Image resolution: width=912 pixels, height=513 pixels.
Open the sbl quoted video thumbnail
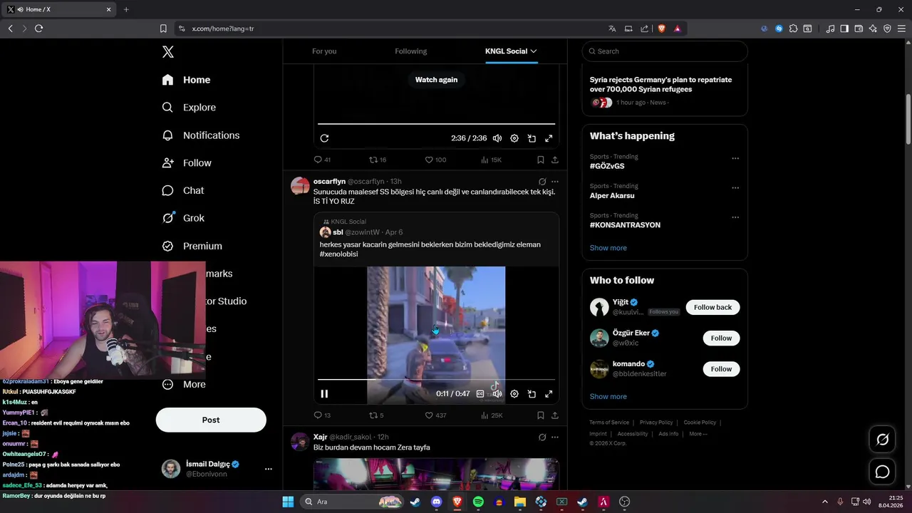click(436, 335)
